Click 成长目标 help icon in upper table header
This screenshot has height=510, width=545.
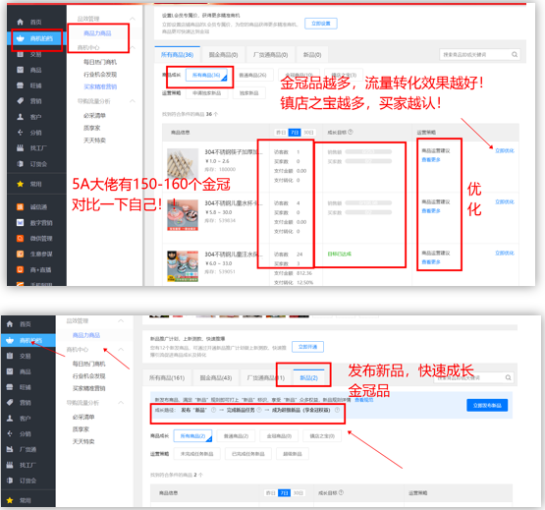[351, 132]
